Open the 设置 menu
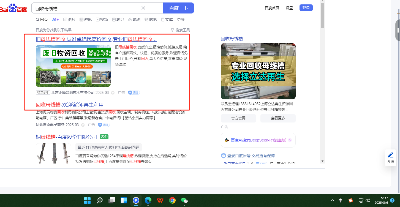The width and height of the screenshot is (400, 207). click(x=289, y=8)
